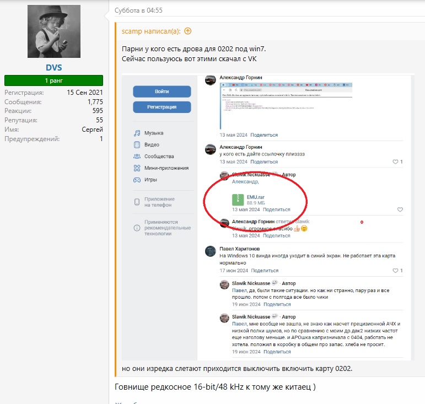Open 'Приложение на телефон' sidebar item
The width and height of the screenshot is (425, 404).
point(159,202)
